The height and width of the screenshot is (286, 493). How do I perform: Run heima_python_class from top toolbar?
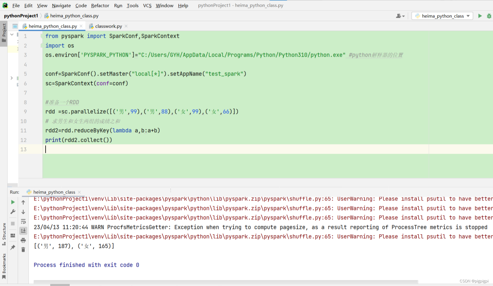point(480,16)
